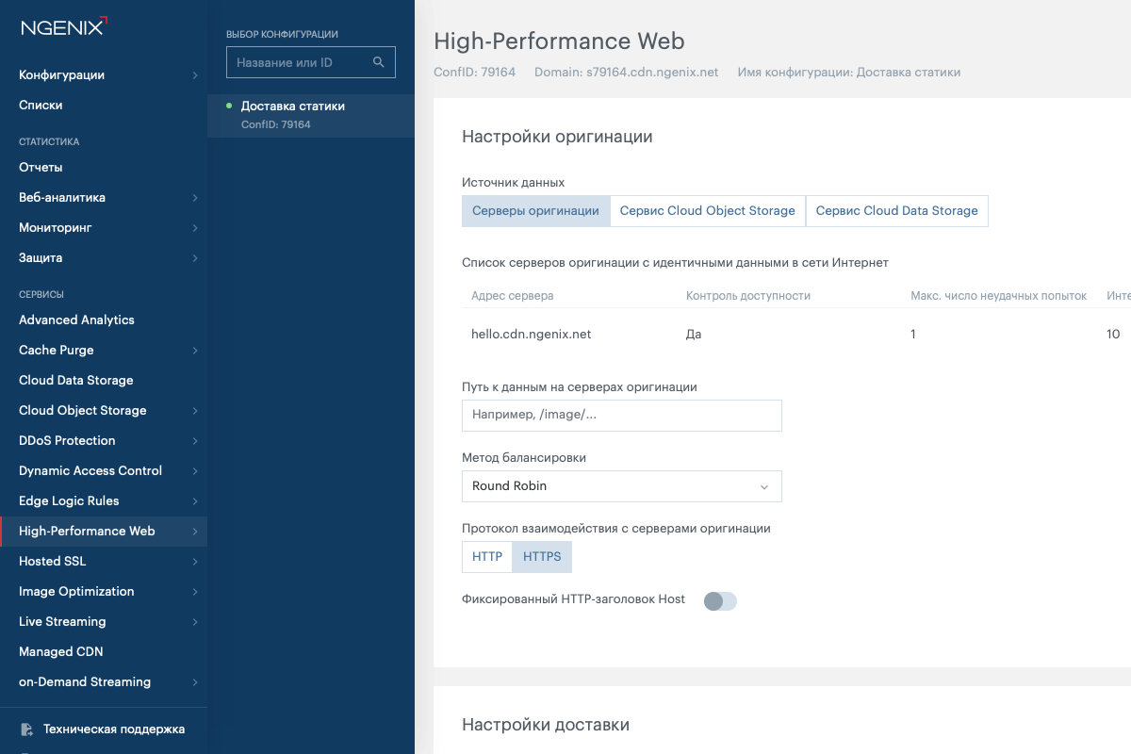Click the Контроль доступности column header

tap(748, 296)
